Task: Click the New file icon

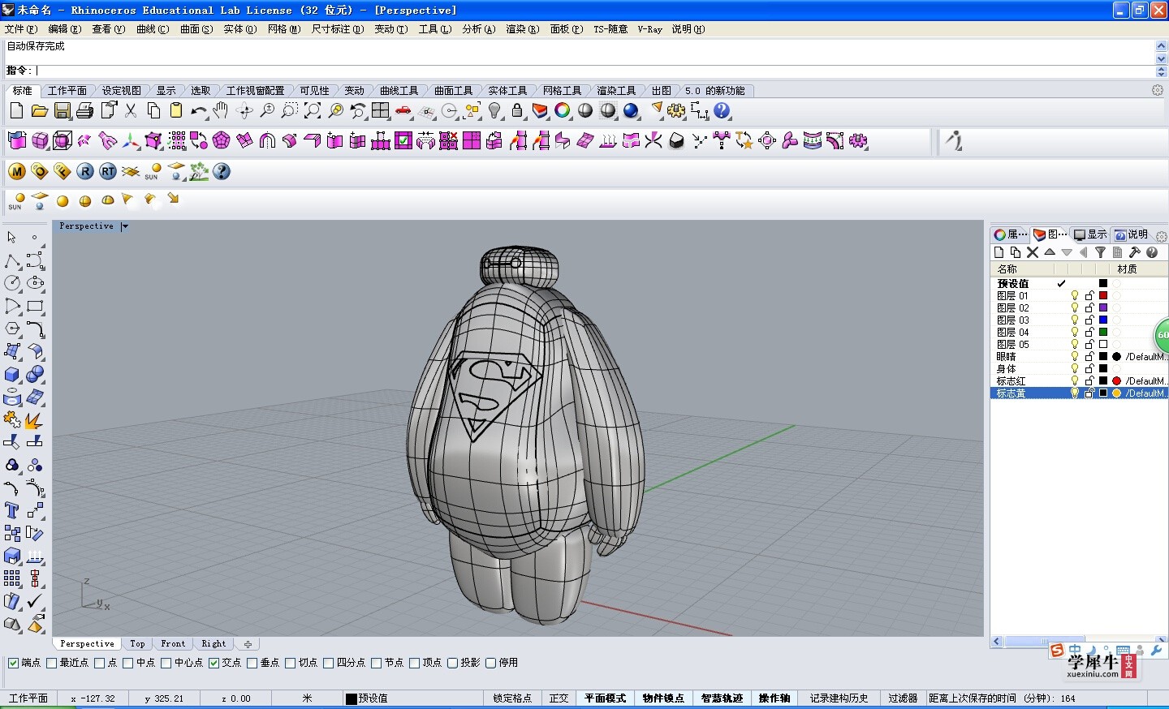Action: tap(16, 110)
